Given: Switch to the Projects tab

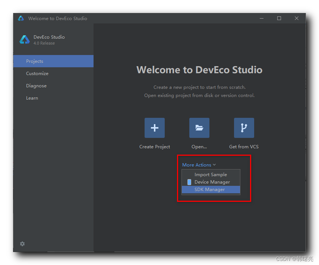Looking at the screenshot, I should point(35,61).
